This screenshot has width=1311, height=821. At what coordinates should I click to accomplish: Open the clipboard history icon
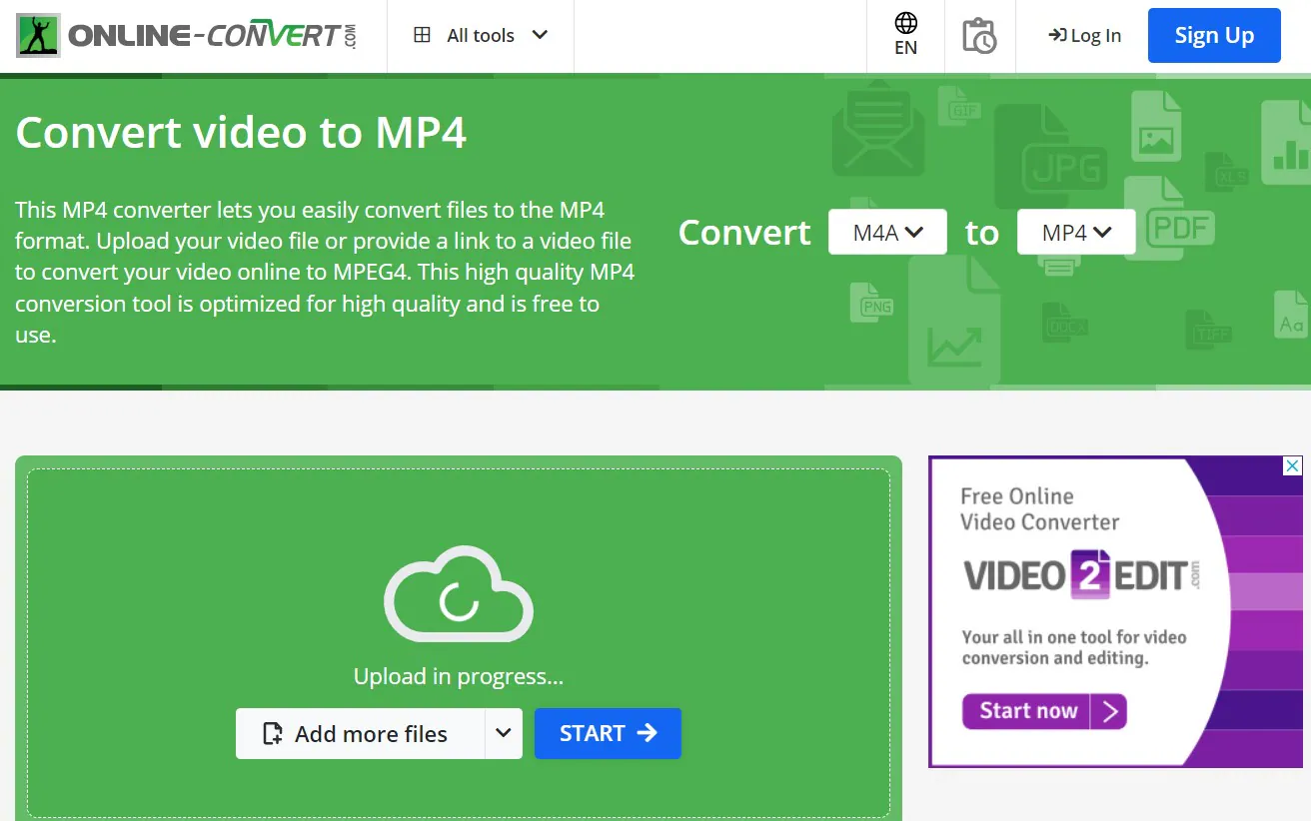coord(979,35)
